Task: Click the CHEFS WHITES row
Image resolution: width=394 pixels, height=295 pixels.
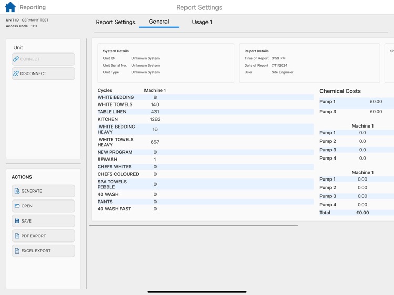Action: [x=205, y=167]
